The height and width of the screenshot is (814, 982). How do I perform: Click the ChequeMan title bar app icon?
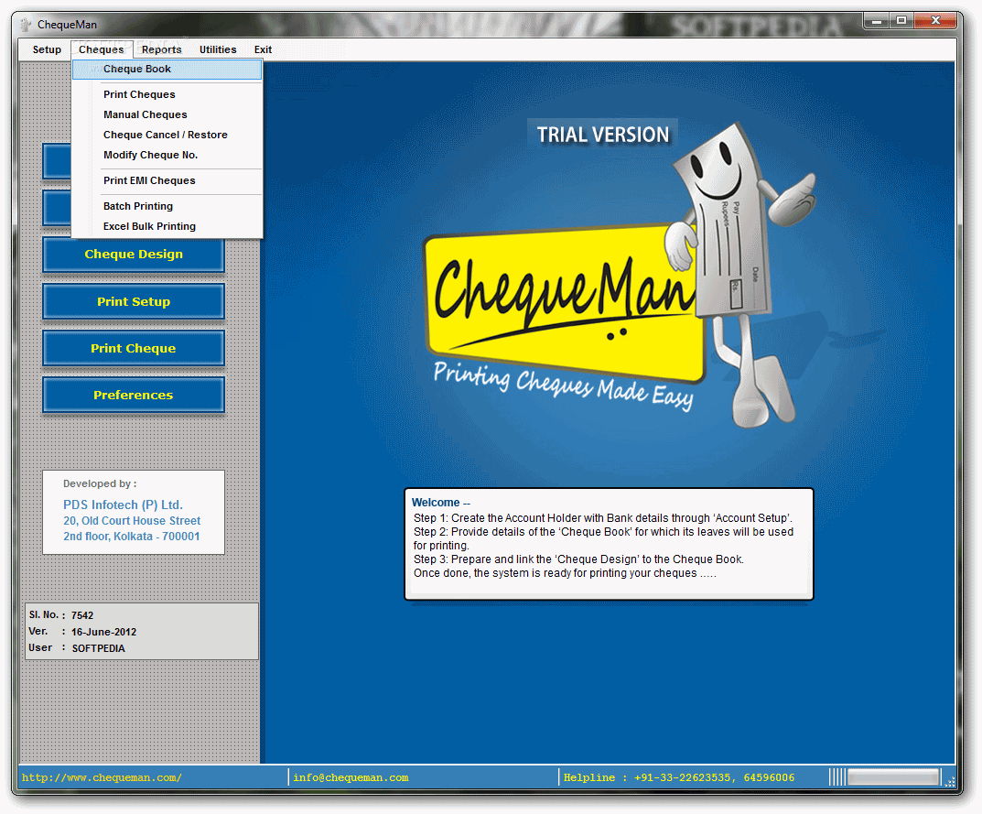pyautogui.click(x=25, y=25)
